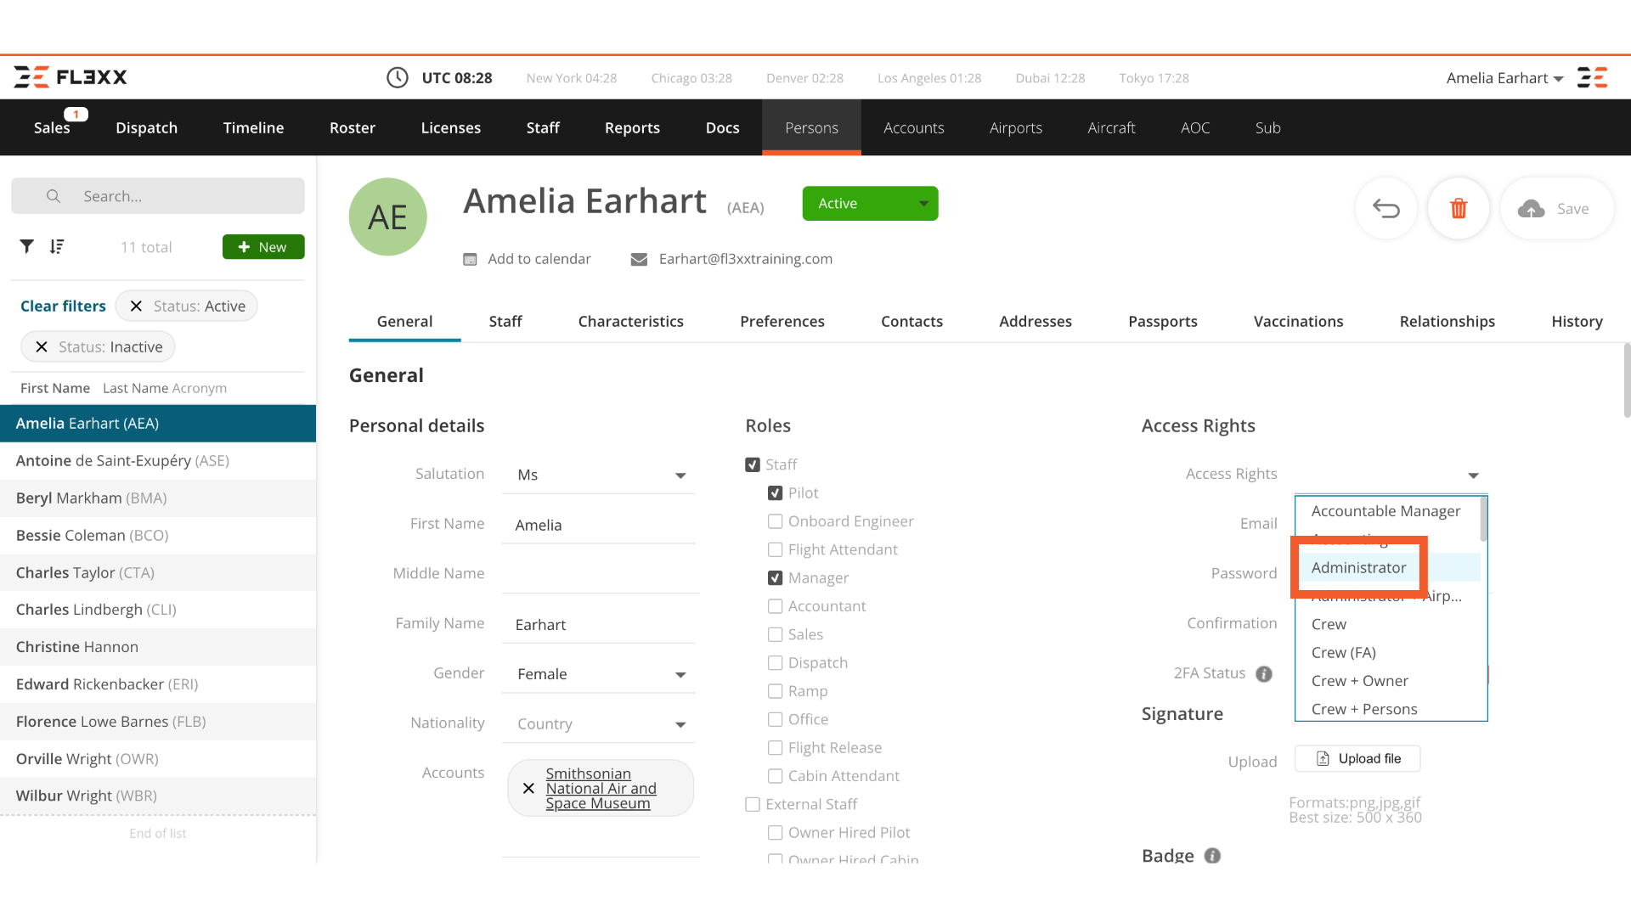Screen dimensions: 1631x917
Task: Open the Salutation dropdown
Action: point(680,475)
